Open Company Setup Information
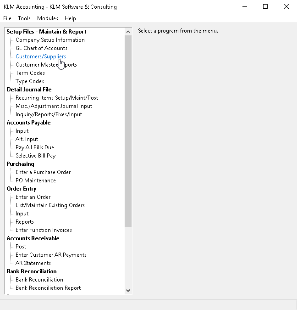Screen dimensions: 297x310 pyautogui.click(x=50, y=40)
